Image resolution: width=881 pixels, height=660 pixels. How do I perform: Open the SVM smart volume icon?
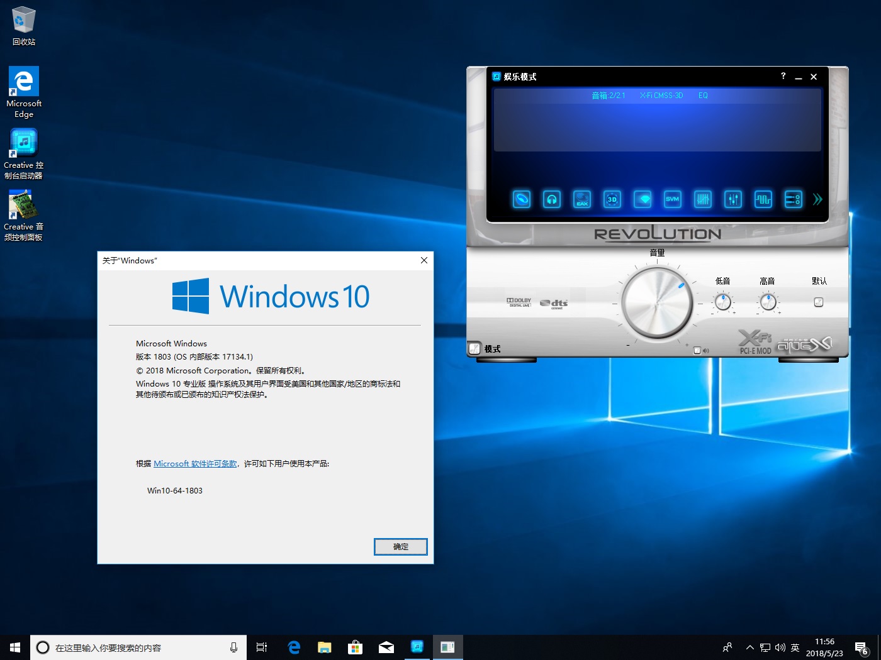tap(673, 199)
